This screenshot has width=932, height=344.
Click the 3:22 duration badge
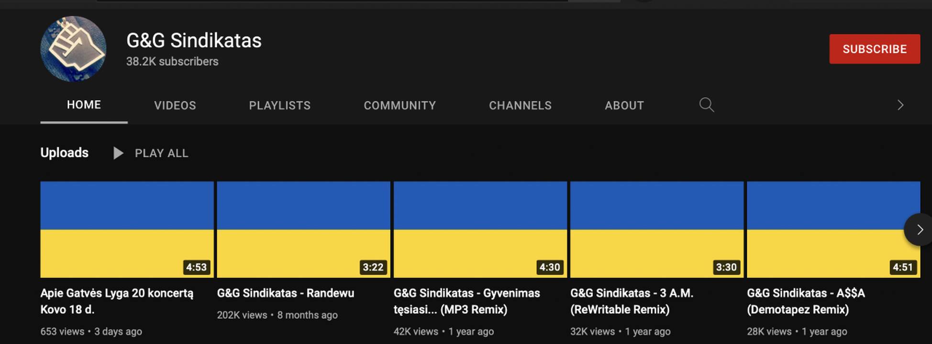(x=373, y=267)
